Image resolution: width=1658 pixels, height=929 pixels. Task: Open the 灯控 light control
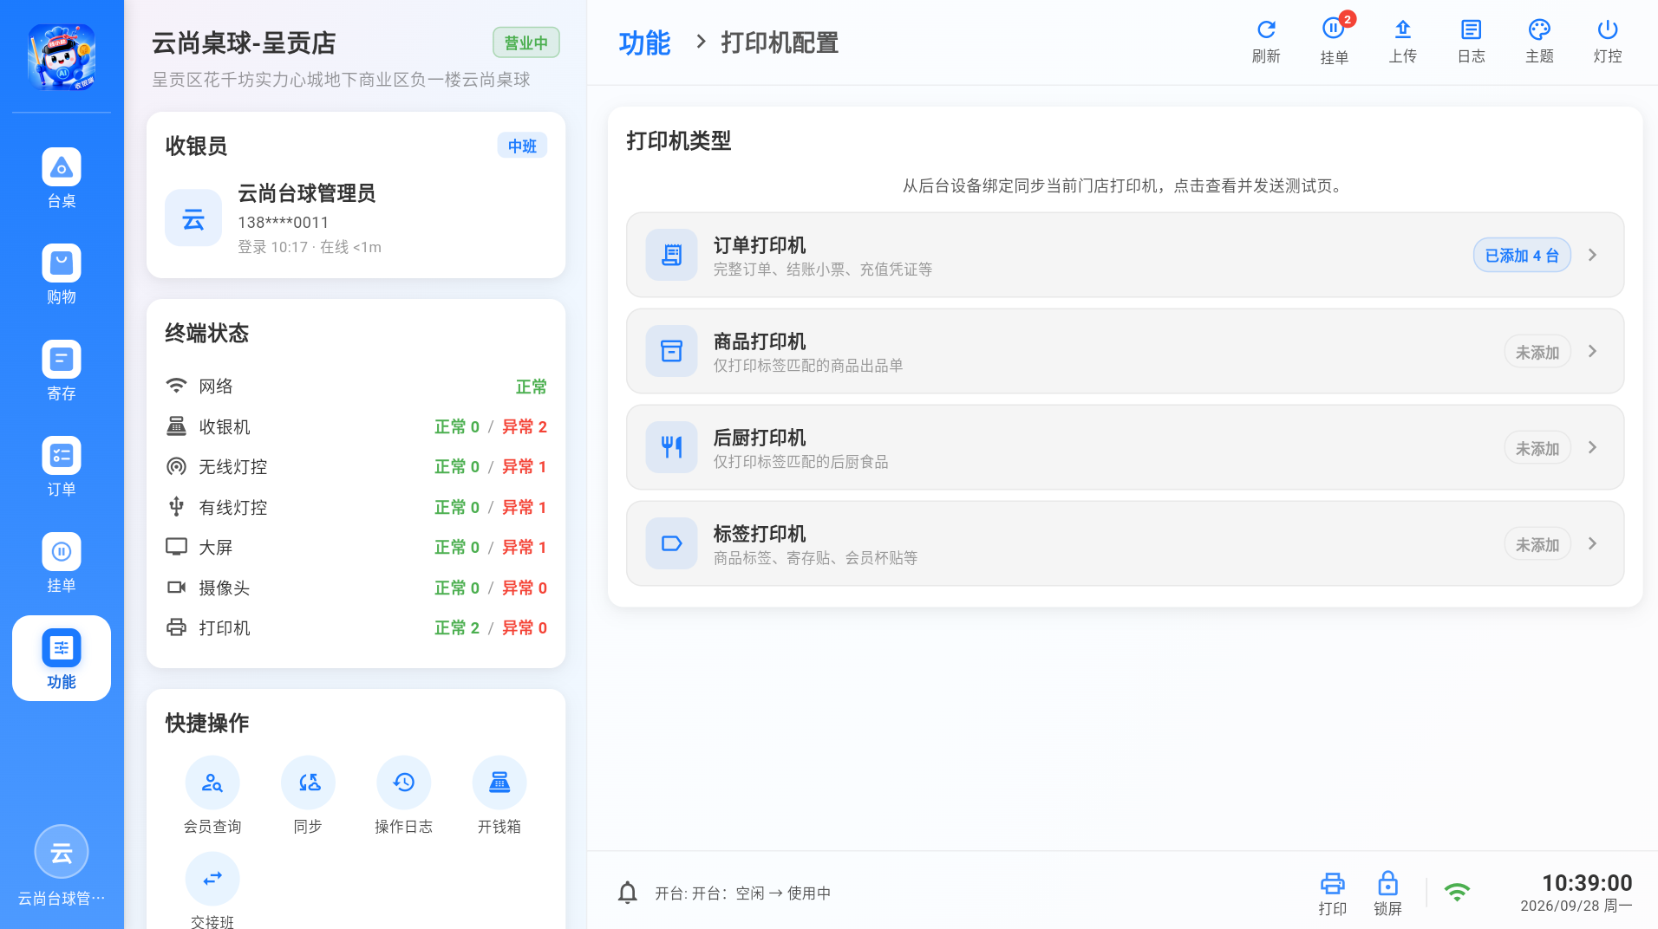(1608, 42)
